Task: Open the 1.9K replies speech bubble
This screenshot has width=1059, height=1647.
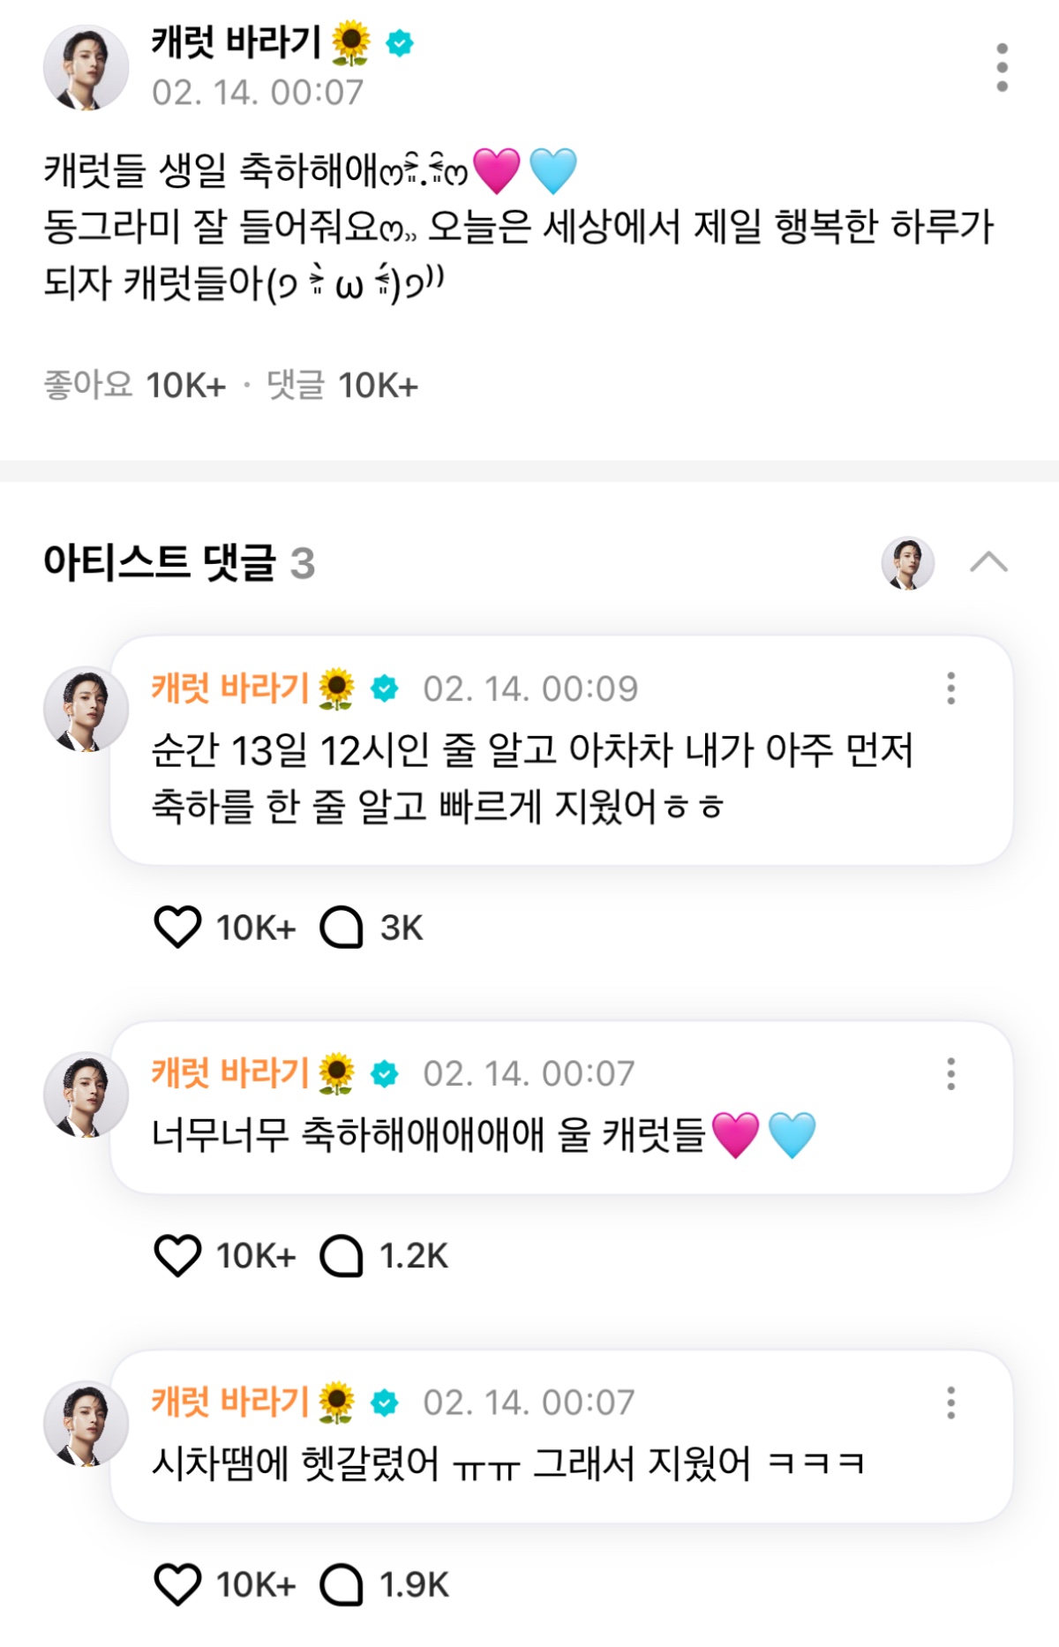Action: tap(342, 1584)
